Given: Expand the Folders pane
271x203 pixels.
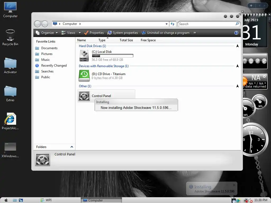Looking at the screenshot, I should tap(72, 147).
